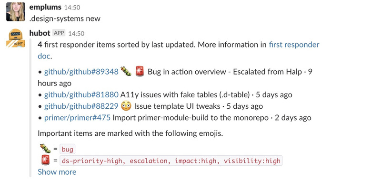Click the siren emoji beside issue #89348
Viewport: 381px width, 179px height.
pyautogui.click(x=140, y=72)
